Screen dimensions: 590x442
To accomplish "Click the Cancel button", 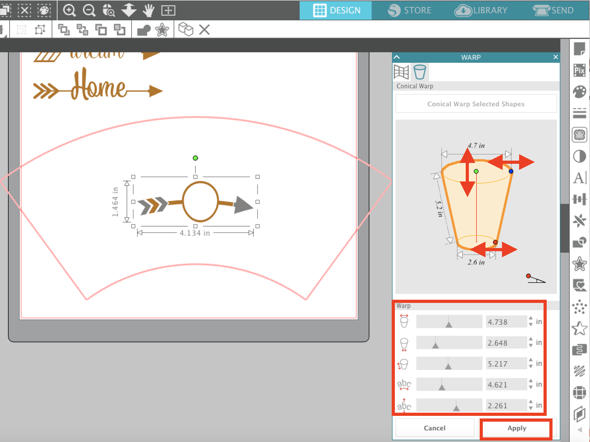I will [435, 428].
